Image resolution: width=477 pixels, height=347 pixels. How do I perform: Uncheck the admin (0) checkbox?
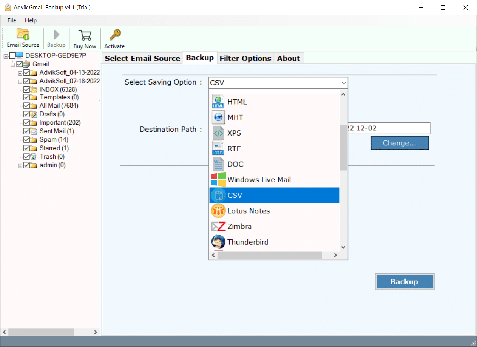(x=26, y=165)
